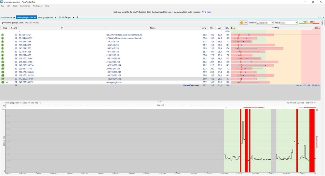
Task: Select hostname ip5886cb89.static.kabel-deutschland.de
Action: coord(124,38)
